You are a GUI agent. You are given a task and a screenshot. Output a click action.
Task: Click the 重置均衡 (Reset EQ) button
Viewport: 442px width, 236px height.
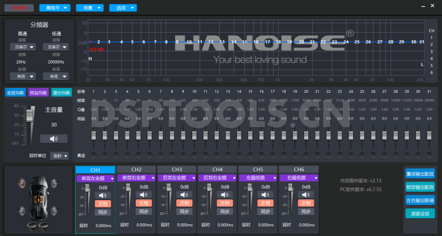click(x=14, y=93)
